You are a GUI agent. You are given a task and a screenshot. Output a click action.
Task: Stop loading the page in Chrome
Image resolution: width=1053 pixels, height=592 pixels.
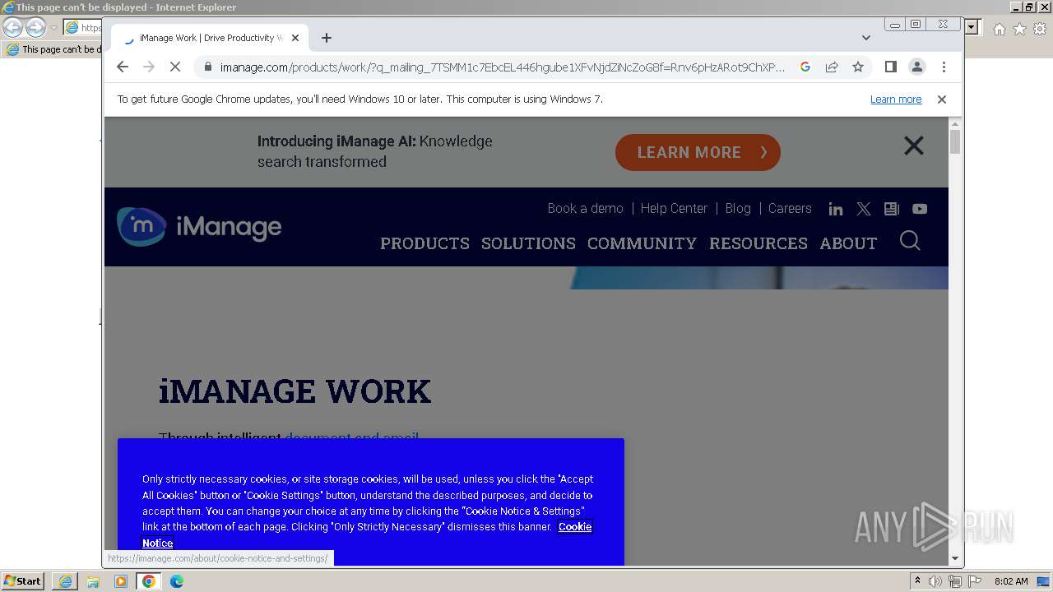[175, 67]
